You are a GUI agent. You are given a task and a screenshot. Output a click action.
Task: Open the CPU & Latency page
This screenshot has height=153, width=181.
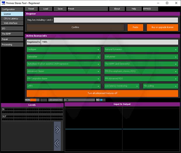click(x=12, y=18)
